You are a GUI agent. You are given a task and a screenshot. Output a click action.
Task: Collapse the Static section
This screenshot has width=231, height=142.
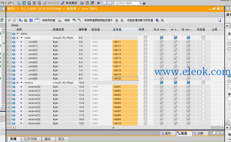pyautogui.click(x=18, y=33)
